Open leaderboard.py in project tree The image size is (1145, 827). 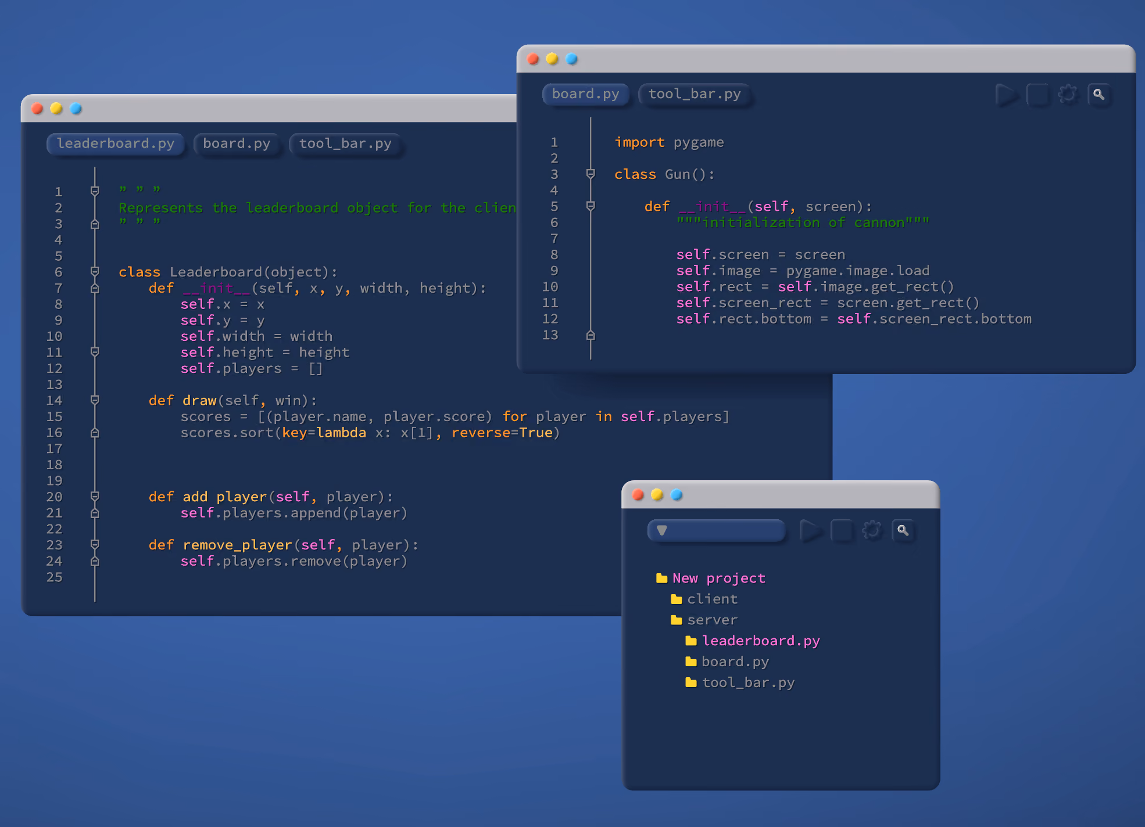tap(761, 641)
